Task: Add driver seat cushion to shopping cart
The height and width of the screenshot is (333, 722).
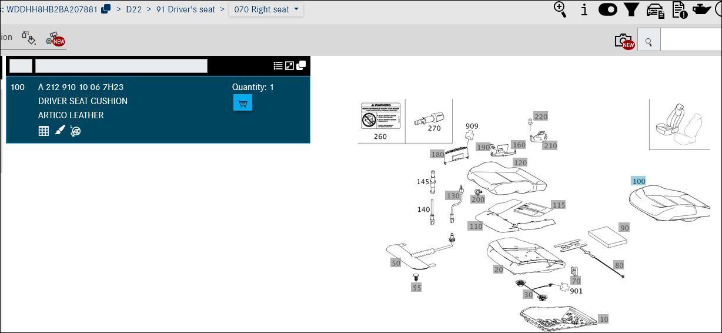Action: 242,102
